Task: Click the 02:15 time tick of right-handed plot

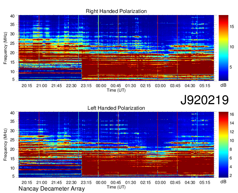Action: tap(145, 86)
